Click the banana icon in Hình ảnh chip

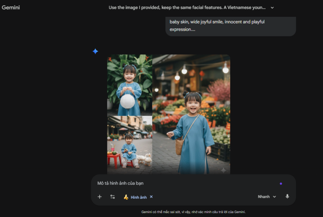(126, 197)
